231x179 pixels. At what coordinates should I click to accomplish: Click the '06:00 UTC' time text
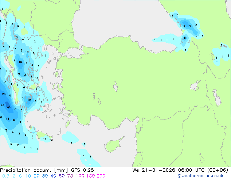[x=191, y=170]
